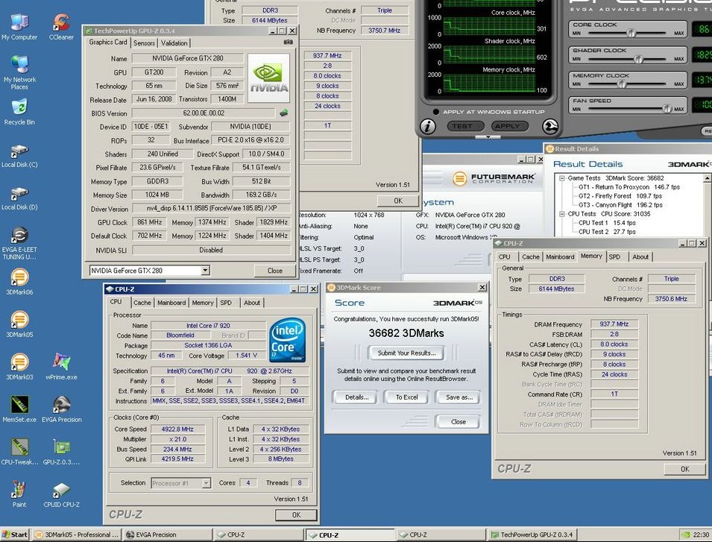Toggle Apply at Windows Startup option
Viewport: 712px width, 542px height.
click(436, 112)
